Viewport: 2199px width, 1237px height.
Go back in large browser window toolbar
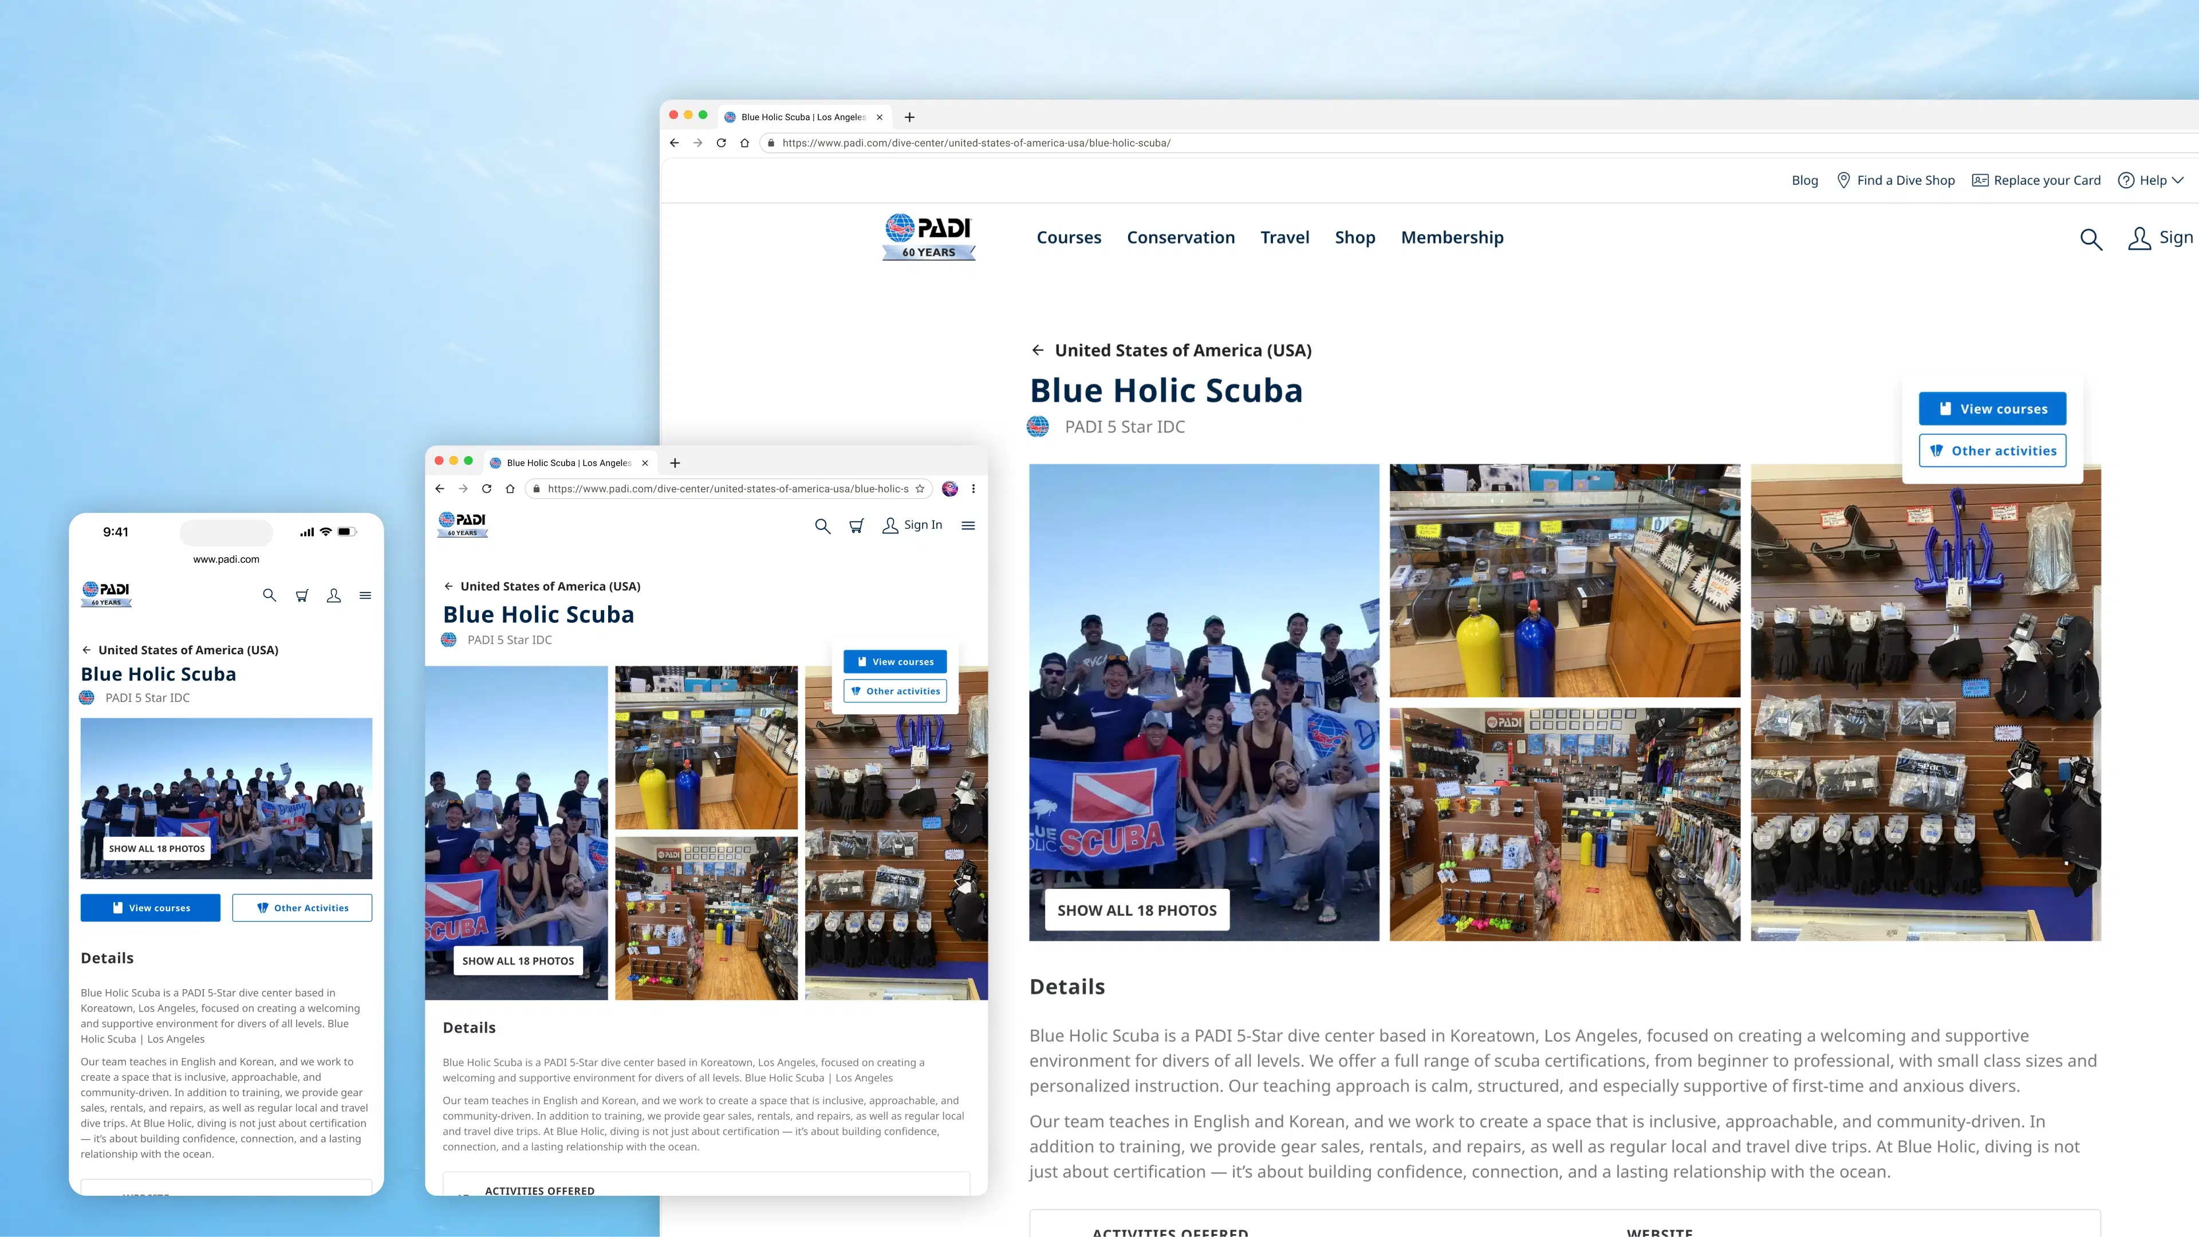click(675, 143)
